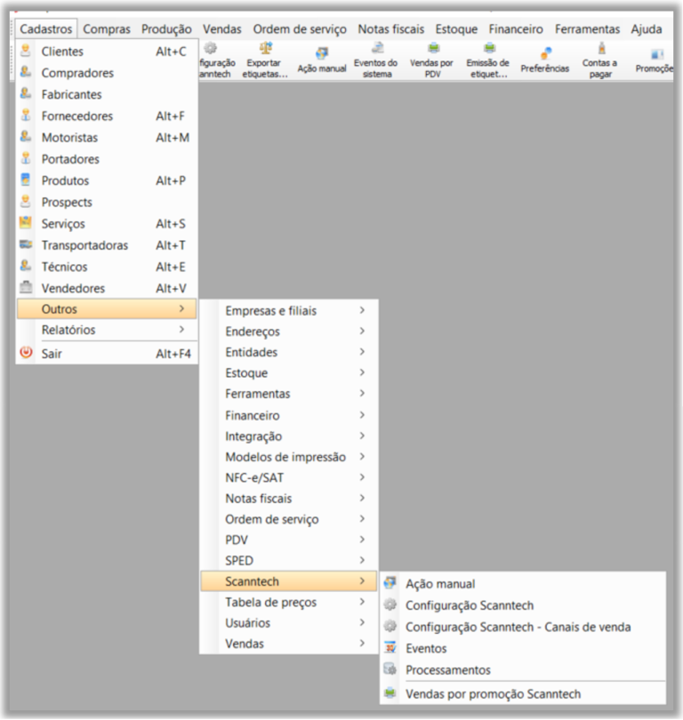Expand the NFC-e/SAT submenu
Image resolution: width=683 pixels, height=720 pixels.
pyautogui.click(x=363, y=477)
